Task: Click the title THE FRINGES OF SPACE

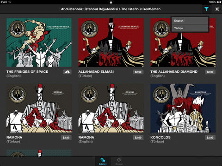Action: coord(27,71)
